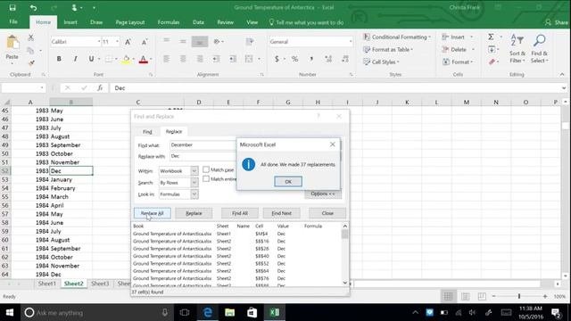Screen dimensions: 571x321
Task: Click the Options << button
Action: 323,194
